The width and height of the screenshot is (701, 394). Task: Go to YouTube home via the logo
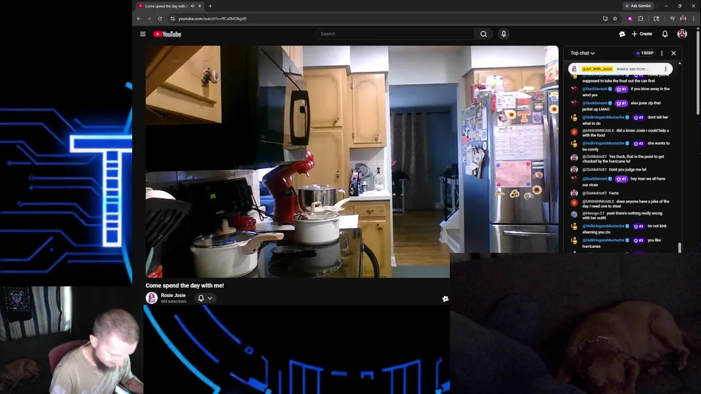[167, 34]
